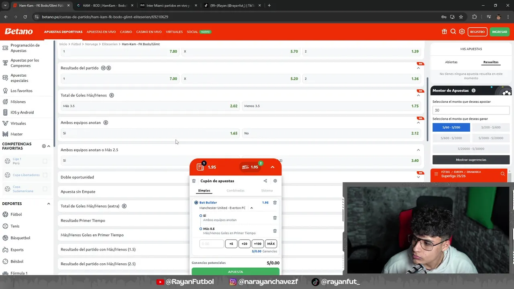Viewport: 514px width, 289px height.
Task: Collapse the bet slip panel chevron
Action: 272,167
